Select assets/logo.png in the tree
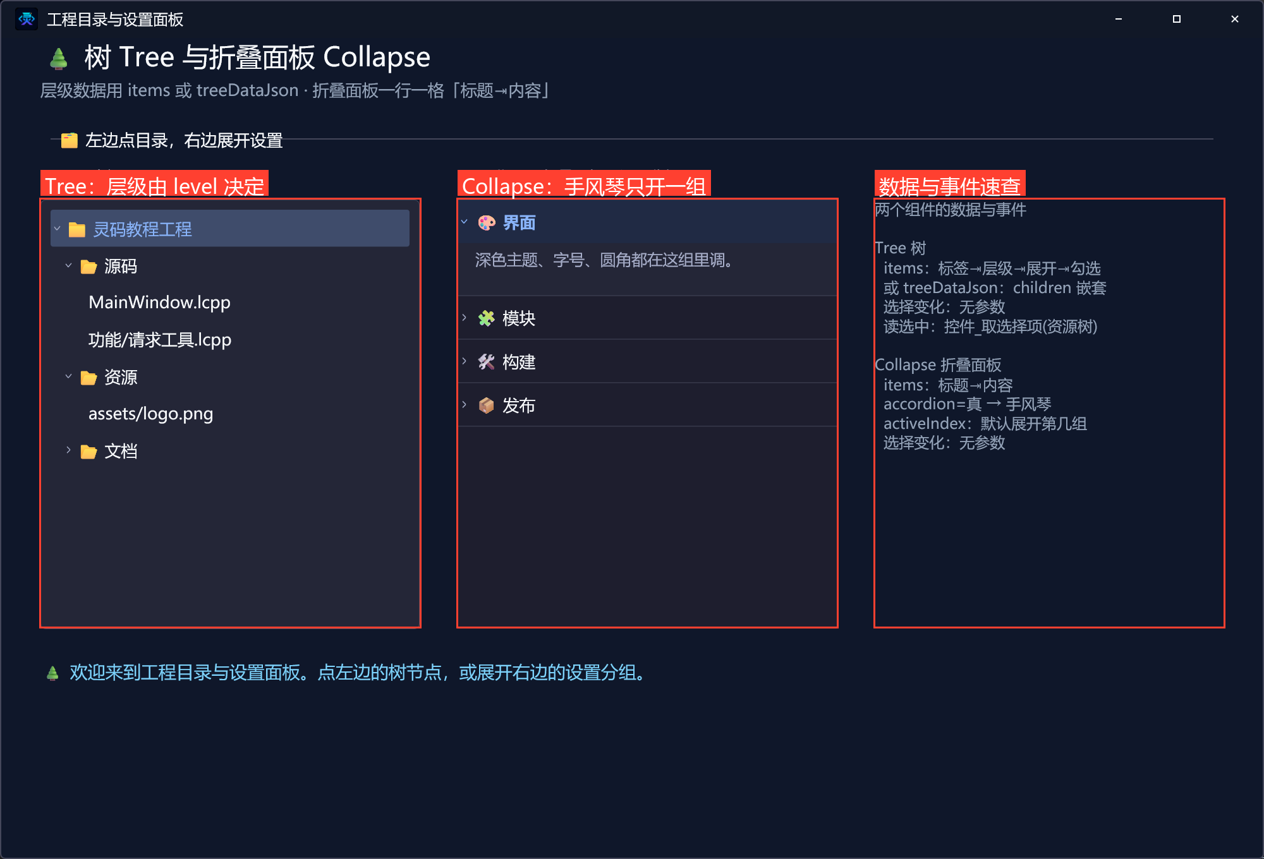 tap(150, 414)
